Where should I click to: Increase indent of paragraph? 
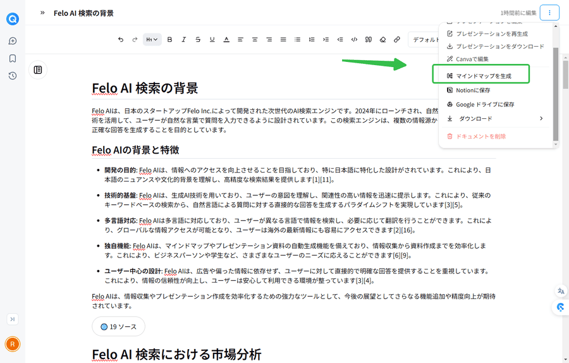tap(326, 40)
